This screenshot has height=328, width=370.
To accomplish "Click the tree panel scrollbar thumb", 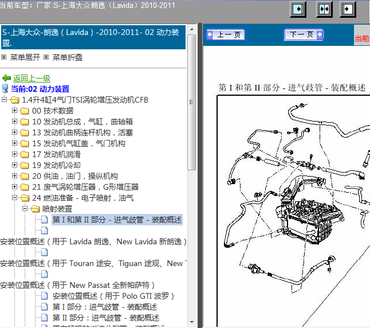I will point(192,102).
